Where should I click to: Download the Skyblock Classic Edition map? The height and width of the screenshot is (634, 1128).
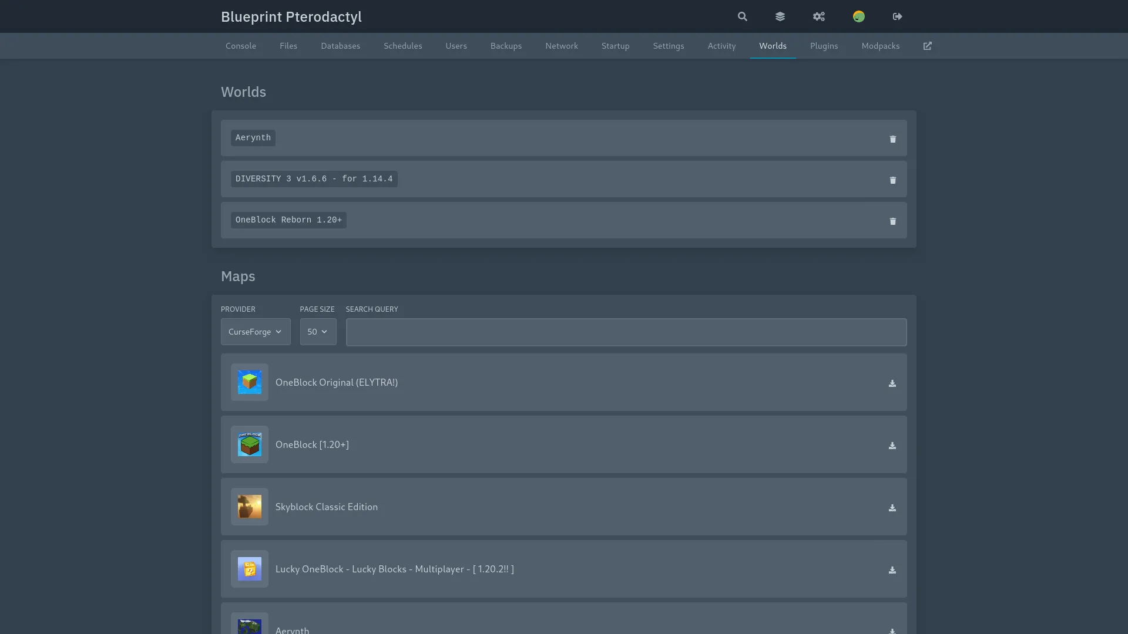(x=892, y=508)
